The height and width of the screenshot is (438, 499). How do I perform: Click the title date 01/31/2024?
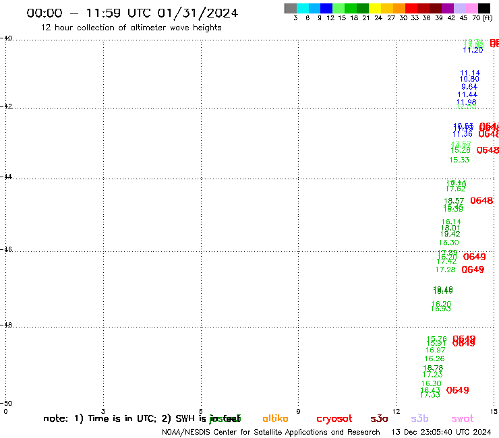point(198,13)
